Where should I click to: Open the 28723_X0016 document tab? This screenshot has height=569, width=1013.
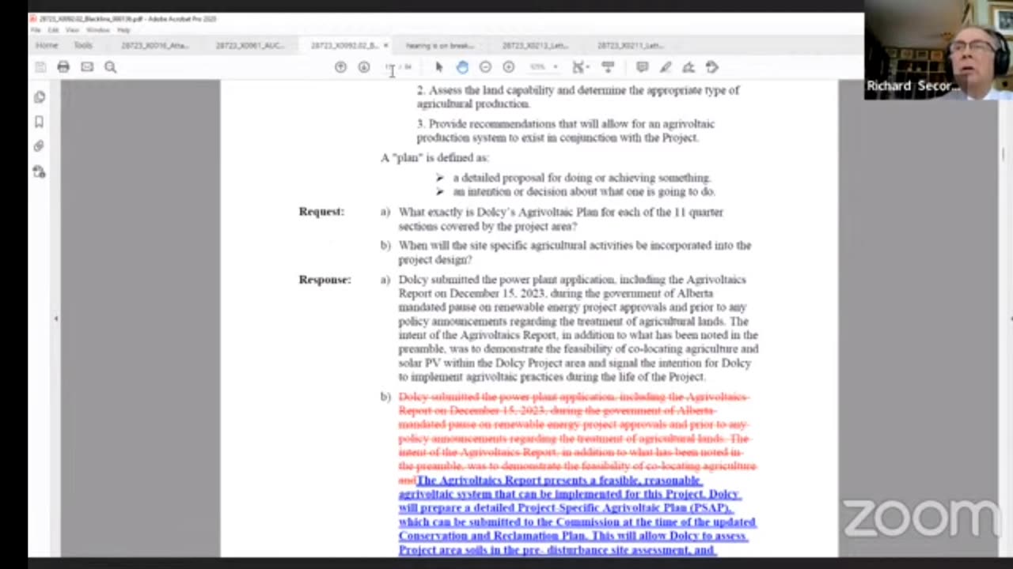click(x=155, y=46)
